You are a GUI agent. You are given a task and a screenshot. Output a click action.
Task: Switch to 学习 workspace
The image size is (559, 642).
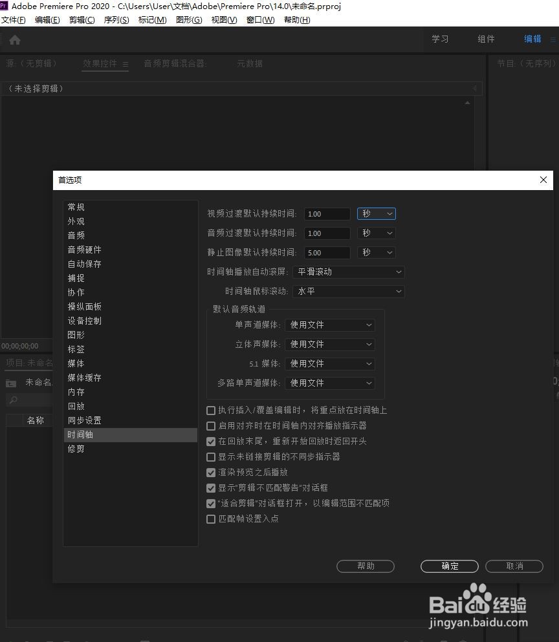point(440,39)
